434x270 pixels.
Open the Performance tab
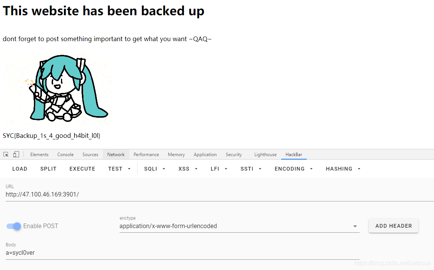(x=146, y=155)
